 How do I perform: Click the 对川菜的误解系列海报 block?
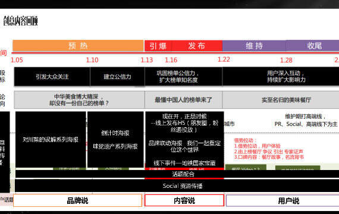(51, 140)
